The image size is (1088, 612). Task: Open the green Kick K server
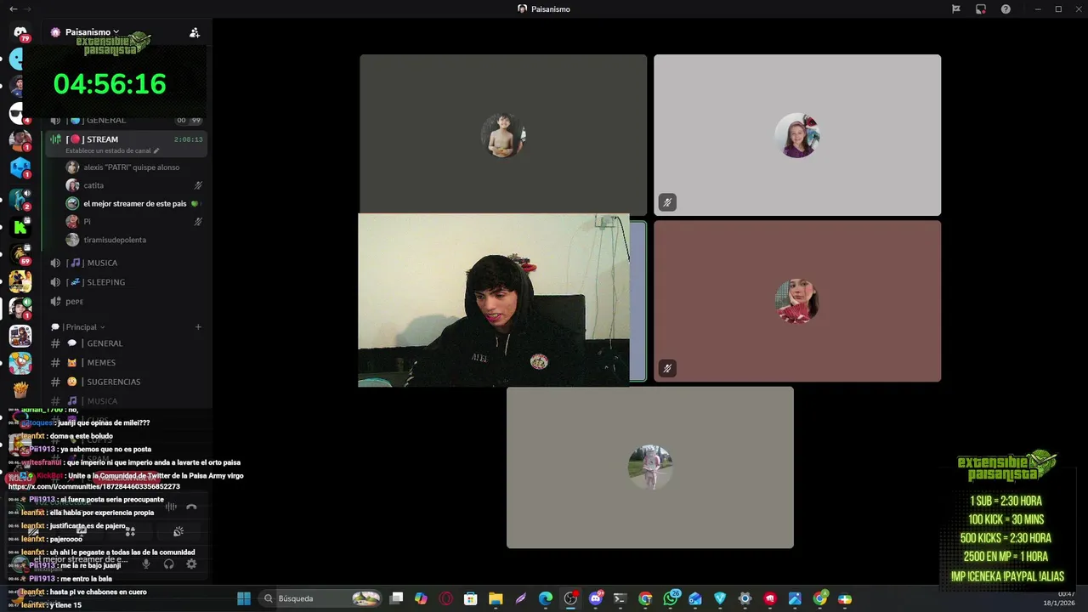click(x=20, y=227)
